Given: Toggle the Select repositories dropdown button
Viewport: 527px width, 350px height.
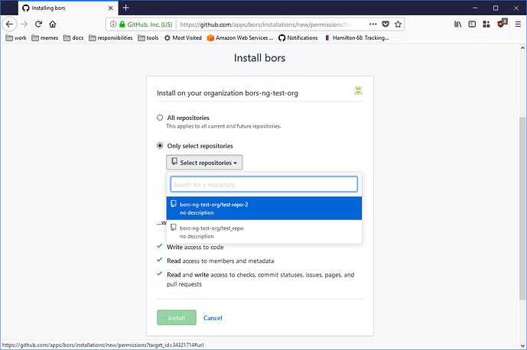Looking at the screenshot, I should 204,163.
